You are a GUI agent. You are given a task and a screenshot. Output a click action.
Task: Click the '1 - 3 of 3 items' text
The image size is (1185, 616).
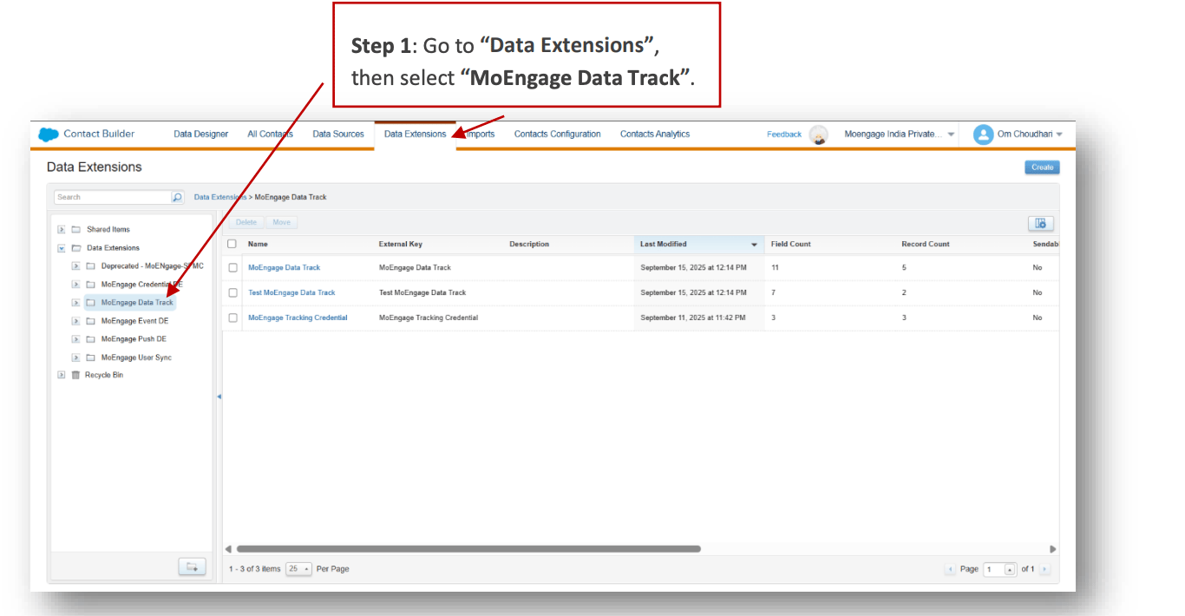(255, 569)
